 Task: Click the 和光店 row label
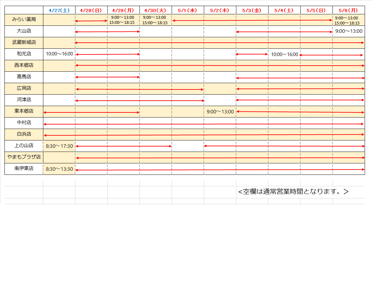[x=24, y=54]
